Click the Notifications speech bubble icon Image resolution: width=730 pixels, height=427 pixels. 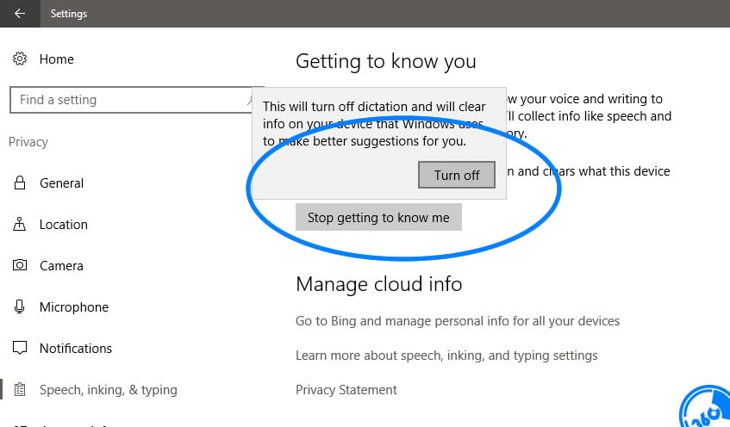tap(20, 349)
